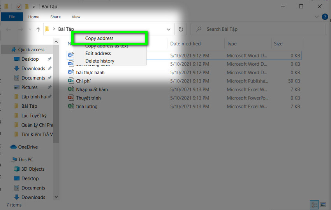Open pinned Downloads under Quick access

(x=33, y=68)
